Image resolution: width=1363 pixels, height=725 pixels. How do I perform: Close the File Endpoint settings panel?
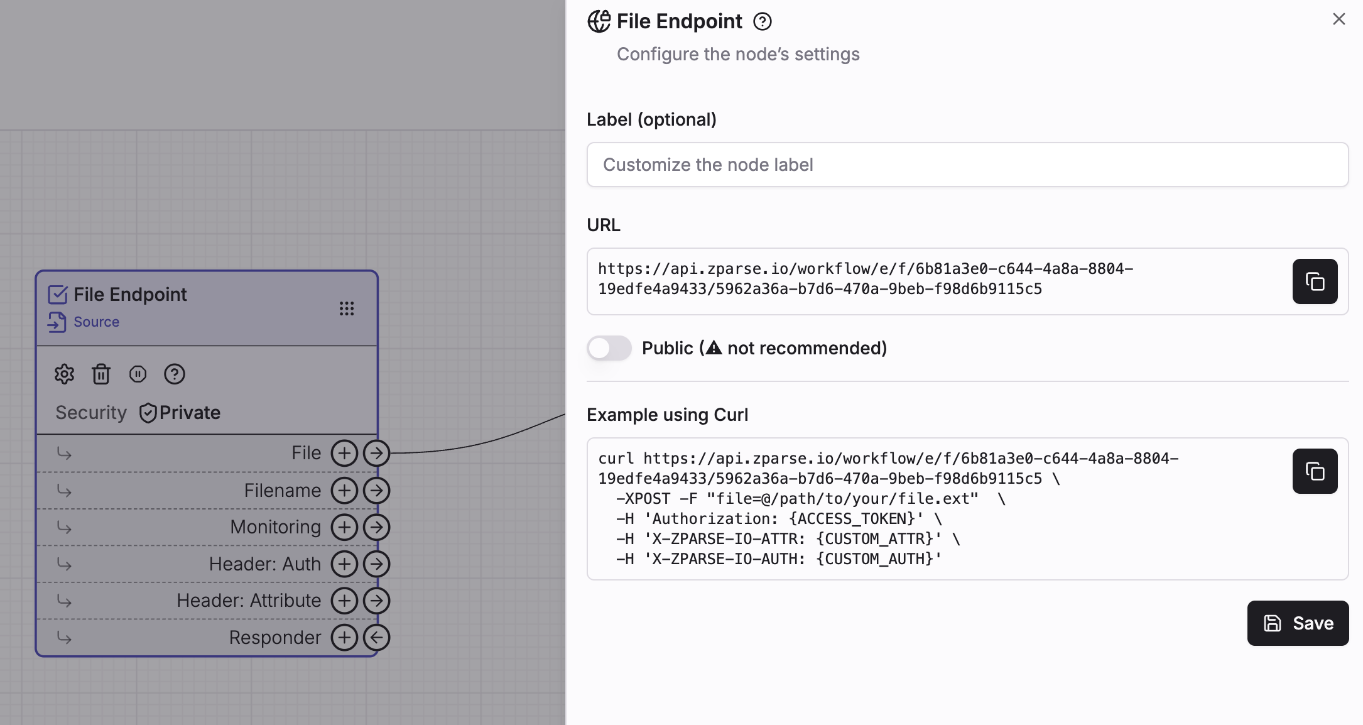1339,19
